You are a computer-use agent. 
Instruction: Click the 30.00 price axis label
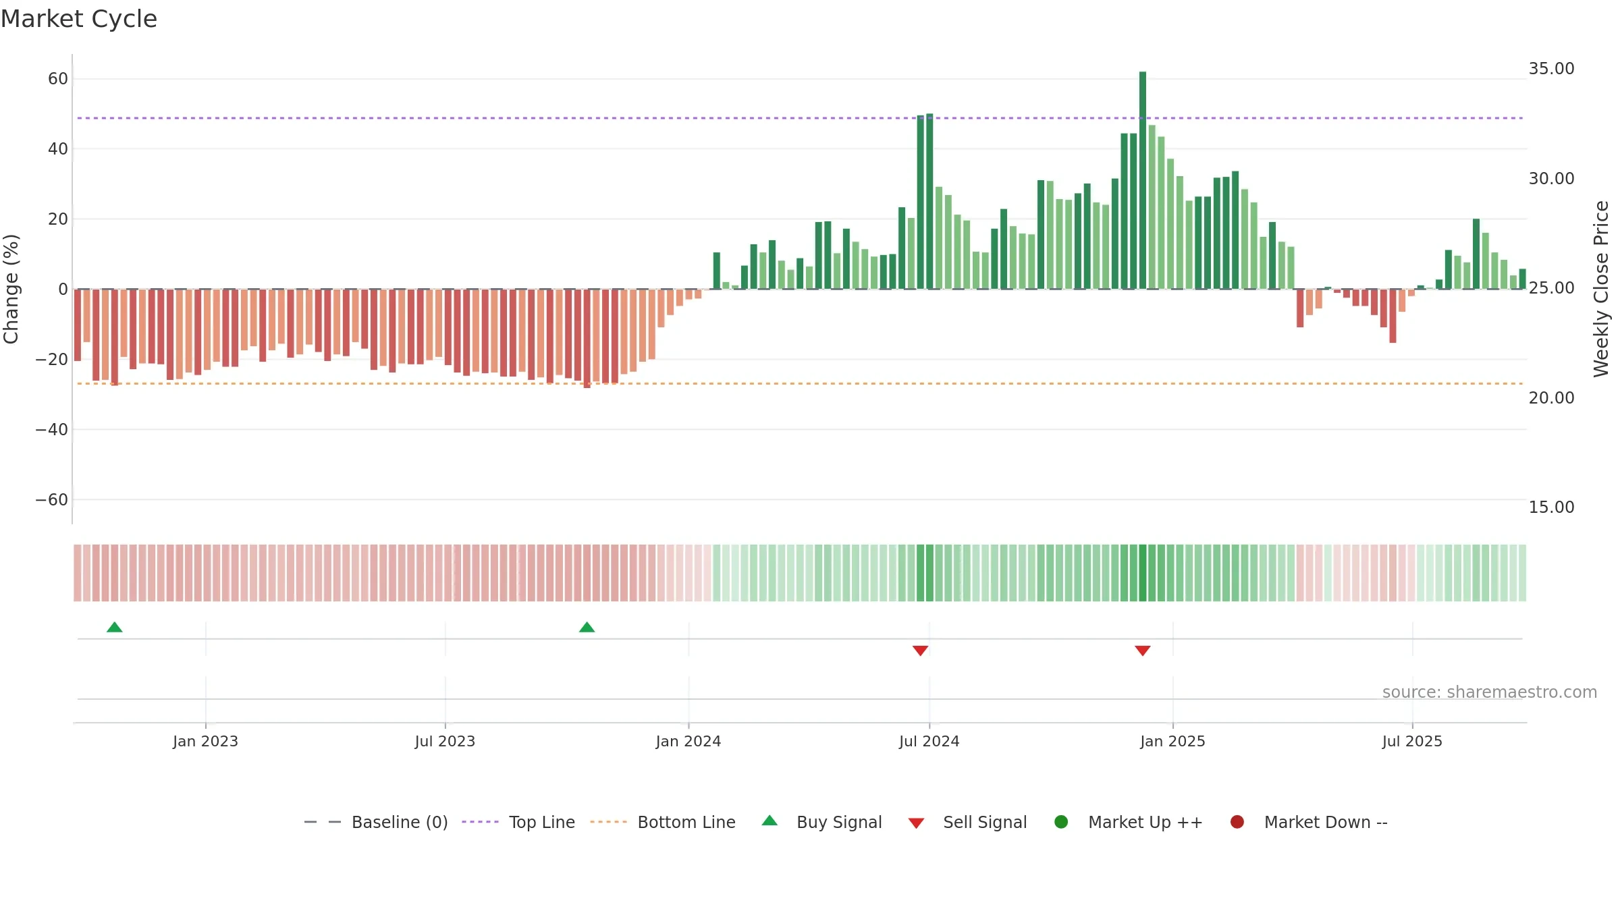pos(1551,179)
